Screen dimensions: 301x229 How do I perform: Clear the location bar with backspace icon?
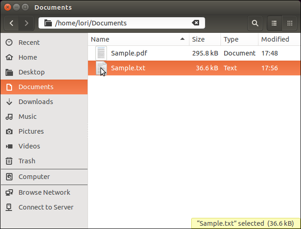pos(196,23)
